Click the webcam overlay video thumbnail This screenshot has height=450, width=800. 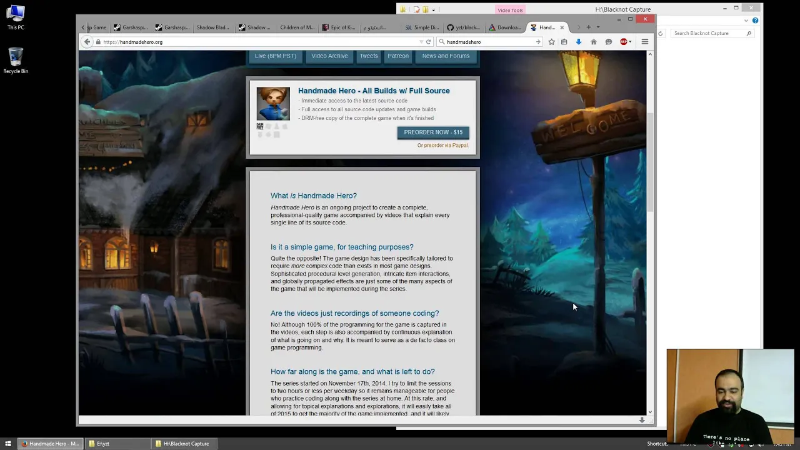click(730, 396)
